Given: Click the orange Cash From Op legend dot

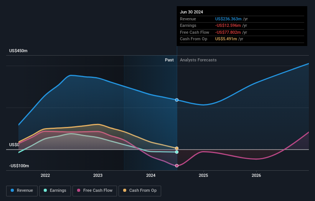Looking at the screenshot, I should click(125, 190).
